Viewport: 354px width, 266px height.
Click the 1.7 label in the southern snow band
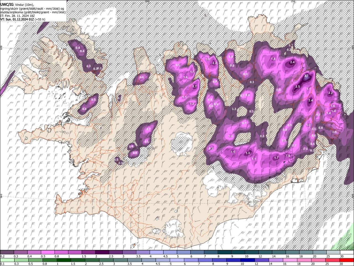pos(276,158)
